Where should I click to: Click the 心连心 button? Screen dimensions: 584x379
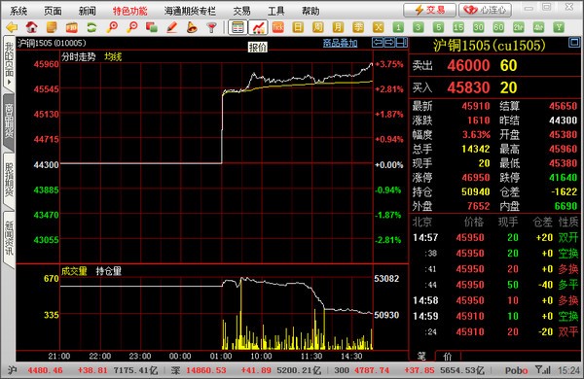(485, 10)
